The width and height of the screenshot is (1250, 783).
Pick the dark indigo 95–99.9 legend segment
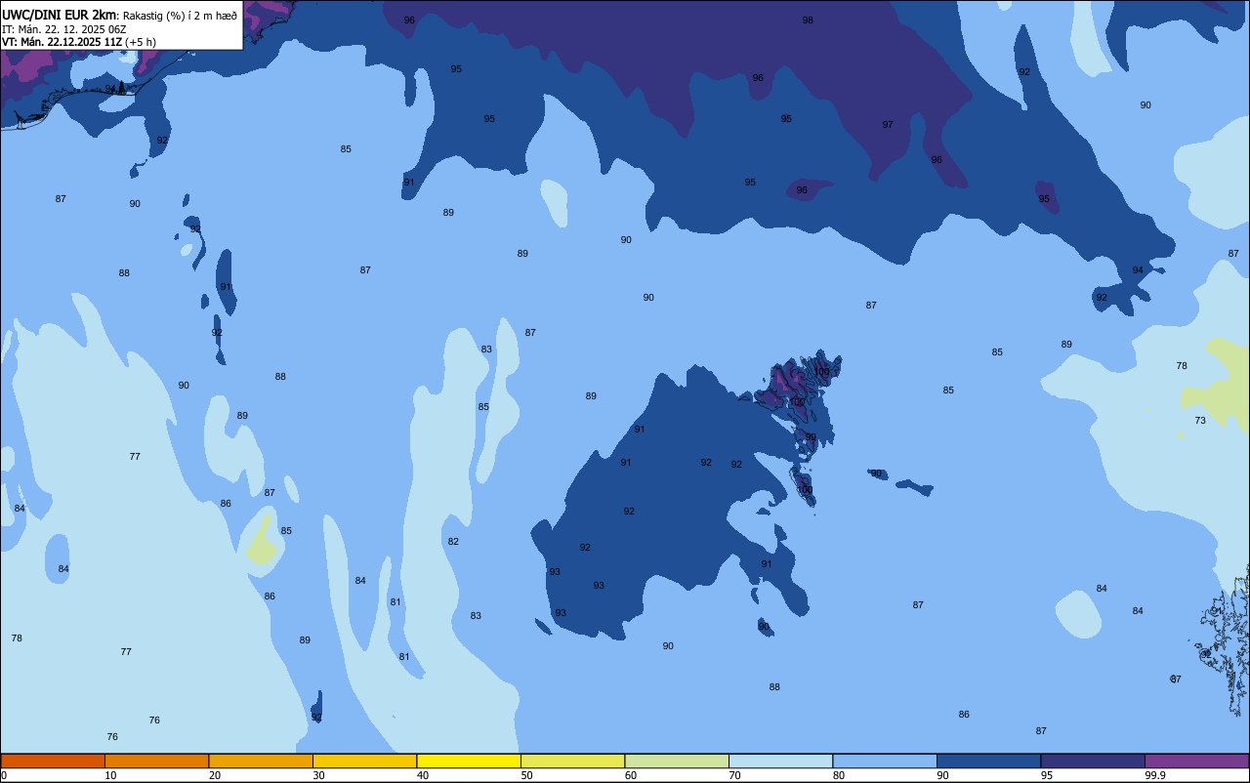(1093, 761)
